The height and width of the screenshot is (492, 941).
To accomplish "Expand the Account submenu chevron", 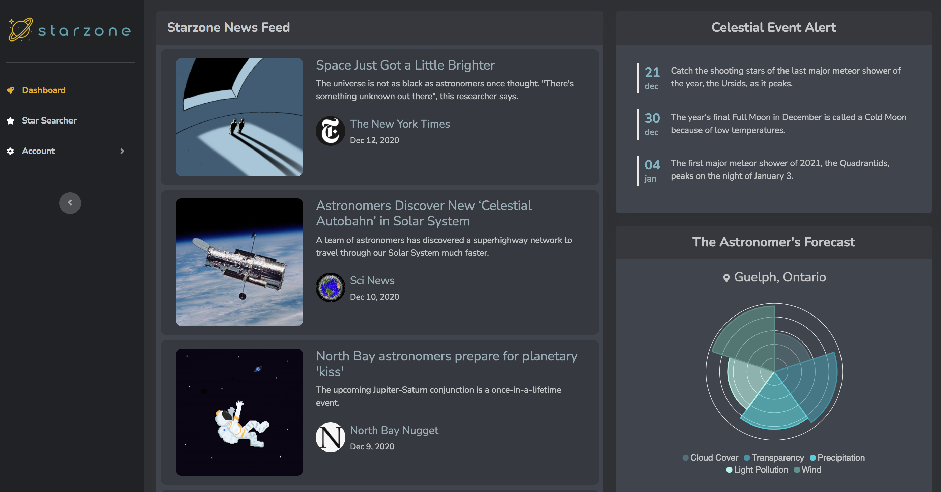I will pos(122,151).
